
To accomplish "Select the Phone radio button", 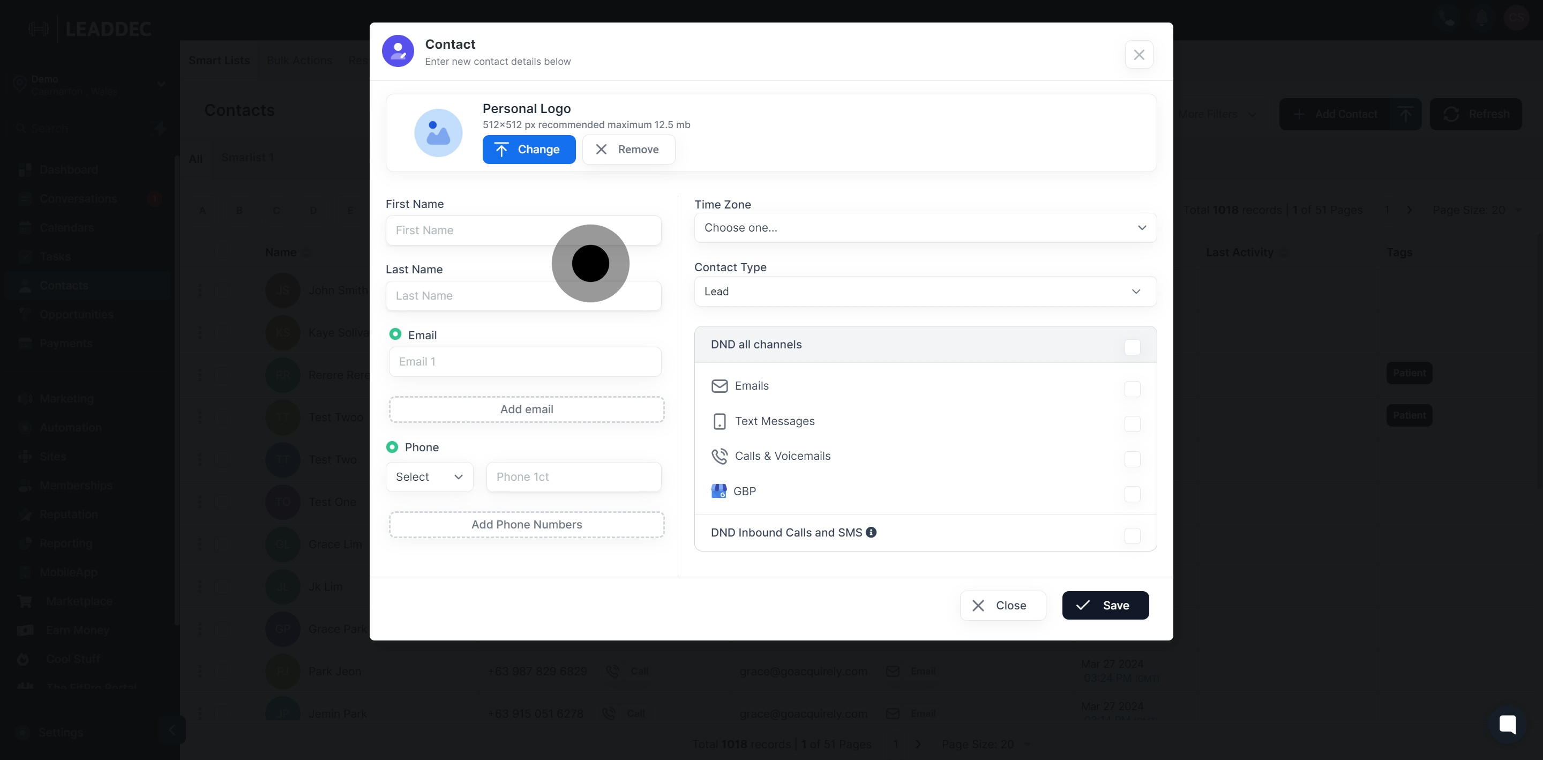I will tap(392, 447).
